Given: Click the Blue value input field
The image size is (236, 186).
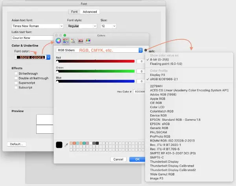Looking at the screenshot, I should coord(141,81).
